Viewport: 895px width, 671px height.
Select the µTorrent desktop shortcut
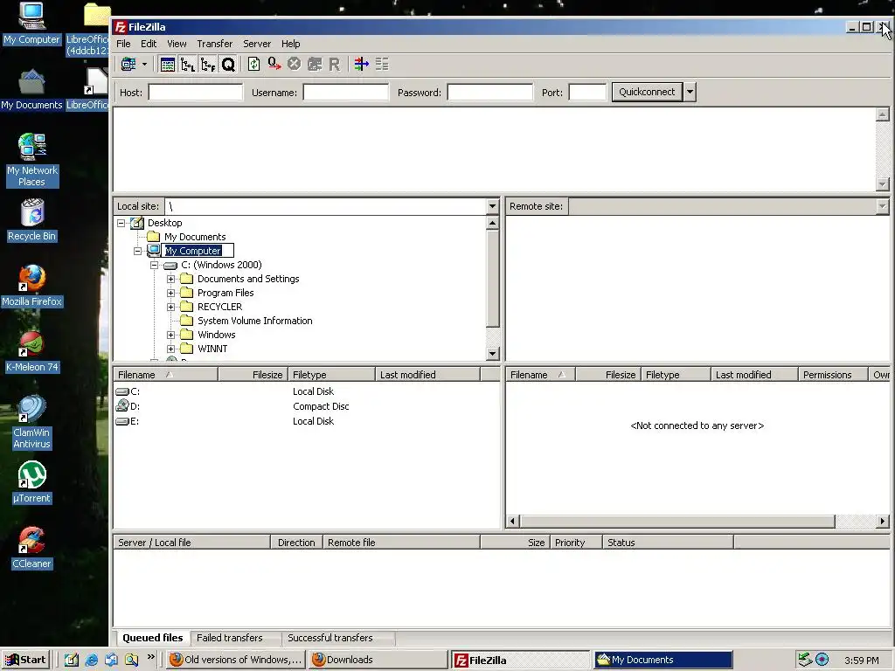point(32,482)
